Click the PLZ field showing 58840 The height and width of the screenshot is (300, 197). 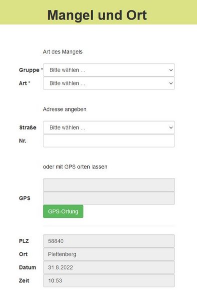tap(109, 241)
